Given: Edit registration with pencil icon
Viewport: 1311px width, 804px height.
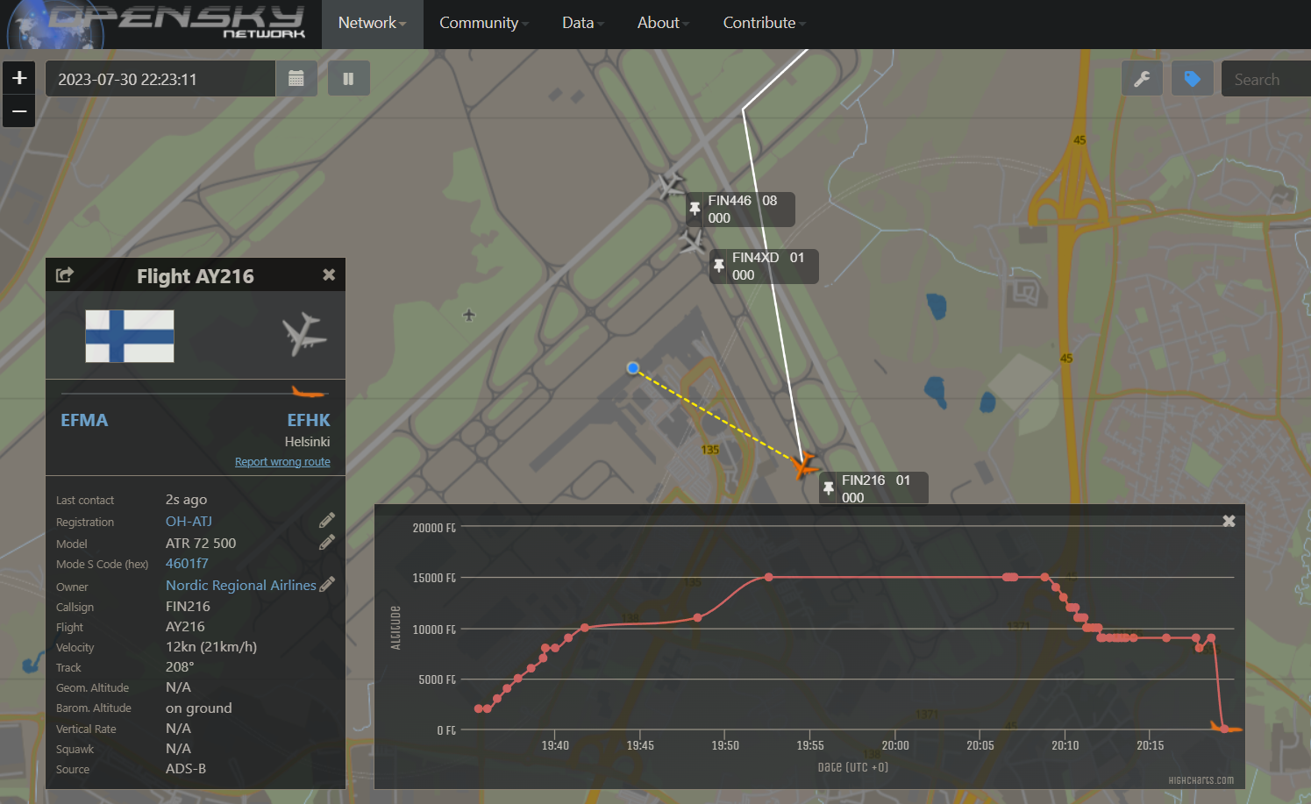Looking at the screenshot, I should point(327,520).
